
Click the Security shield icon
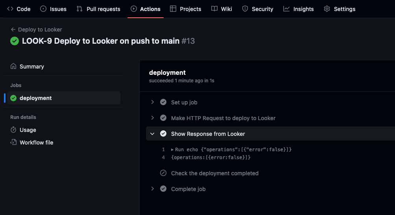tap(245, 9)
